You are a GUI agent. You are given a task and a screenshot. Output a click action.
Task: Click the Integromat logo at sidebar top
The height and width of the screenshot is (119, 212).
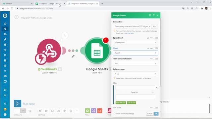tap(5, 16)
